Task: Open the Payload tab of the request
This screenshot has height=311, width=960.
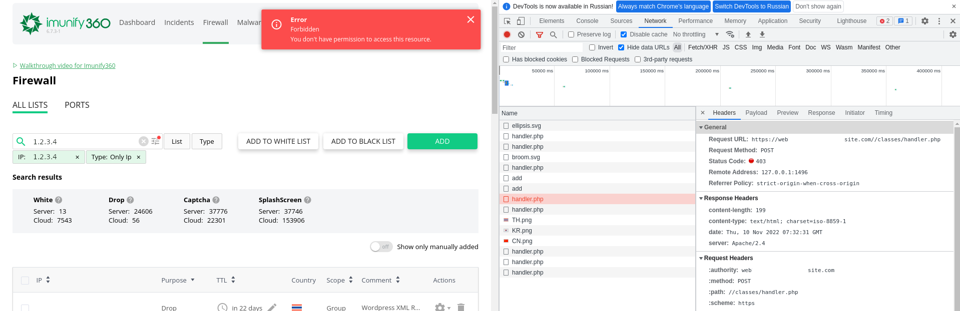Action: click(x=756, y=113)
